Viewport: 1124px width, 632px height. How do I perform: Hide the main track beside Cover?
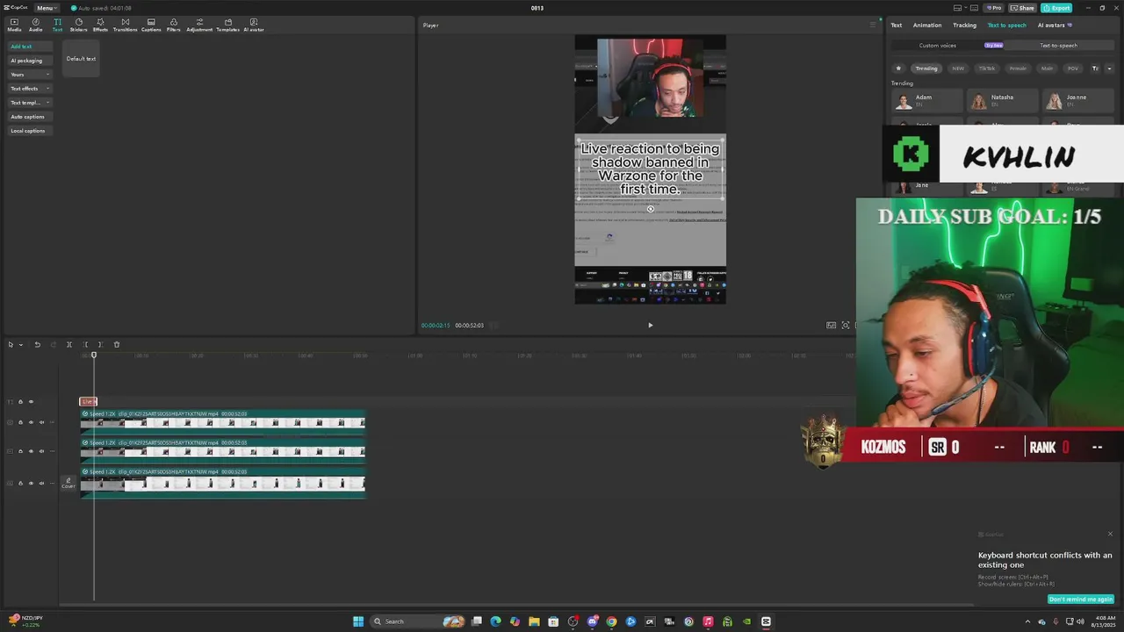[x=31, y=483]
